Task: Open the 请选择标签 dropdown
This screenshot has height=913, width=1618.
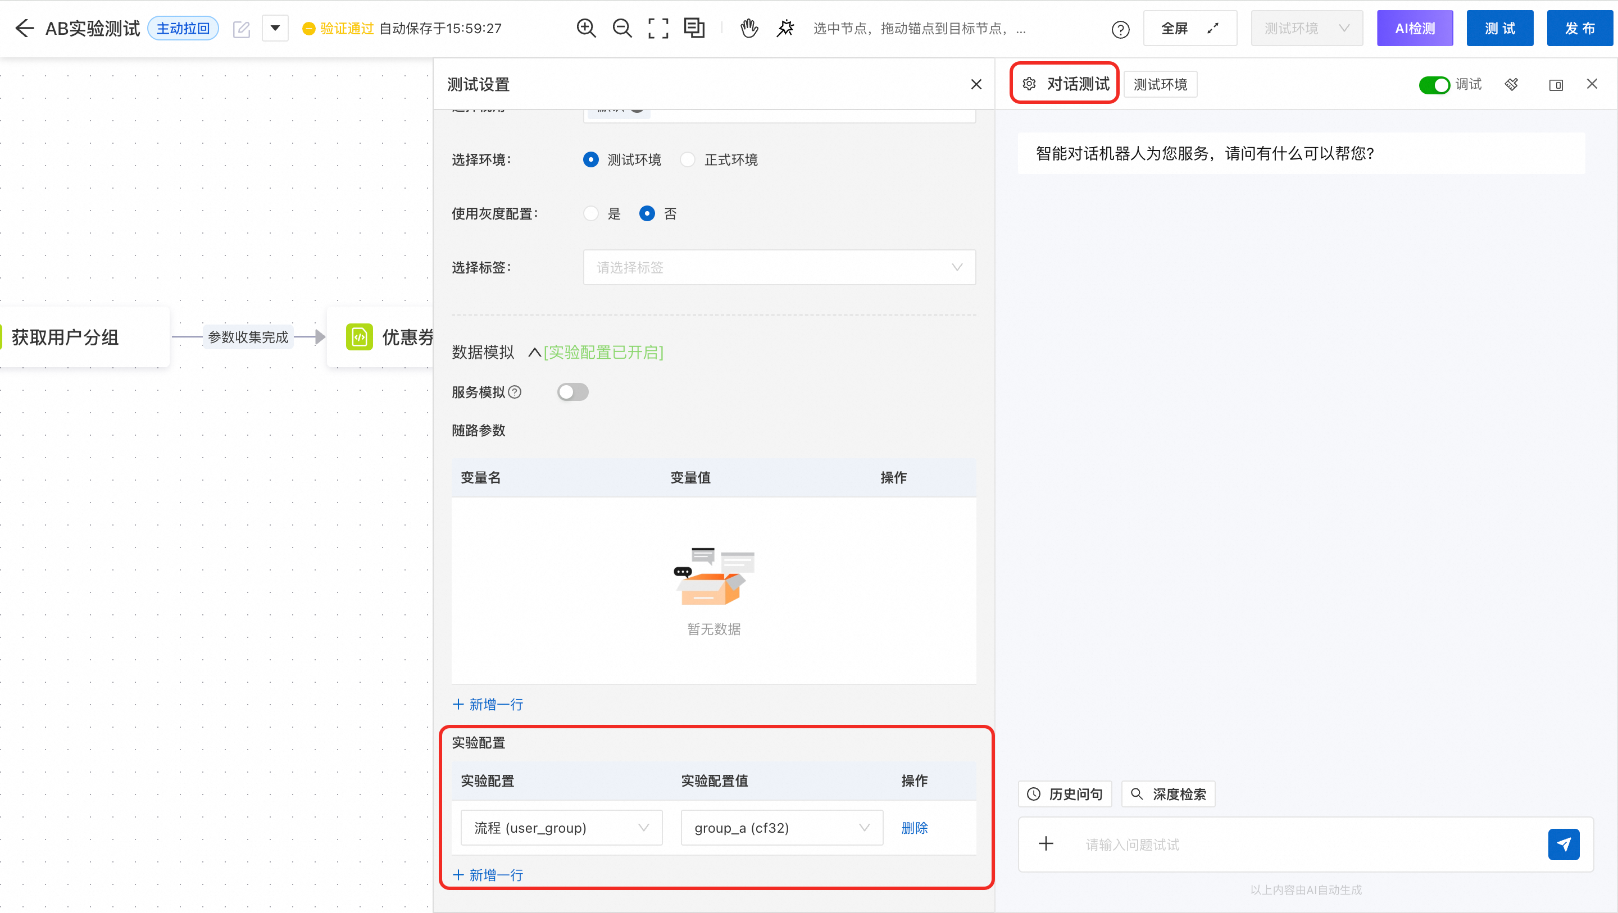Action: tap(779, 267)
